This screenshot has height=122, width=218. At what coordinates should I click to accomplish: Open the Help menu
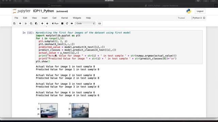[x=88, y=18]
